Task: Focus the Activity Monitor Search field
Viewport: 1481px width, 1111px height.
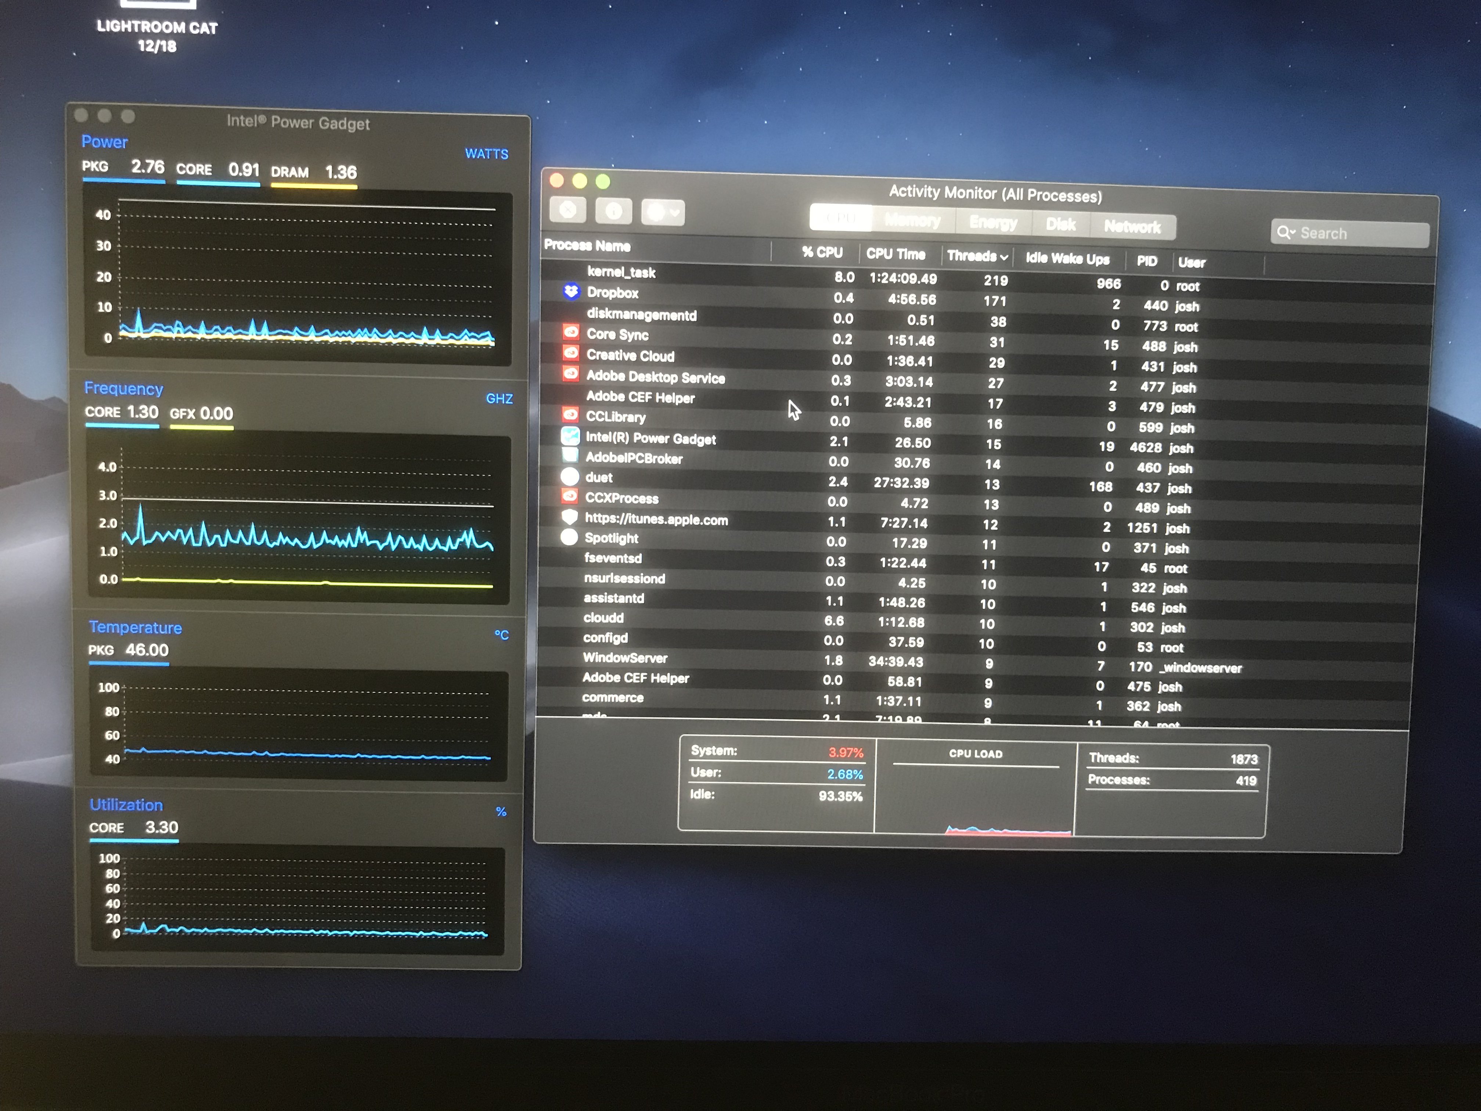Action: [x=1350, y=234]
